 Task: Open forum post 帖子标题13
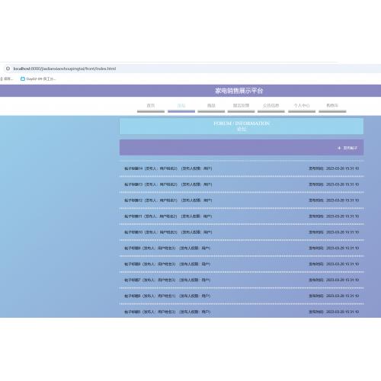click(x=242, y=184)
